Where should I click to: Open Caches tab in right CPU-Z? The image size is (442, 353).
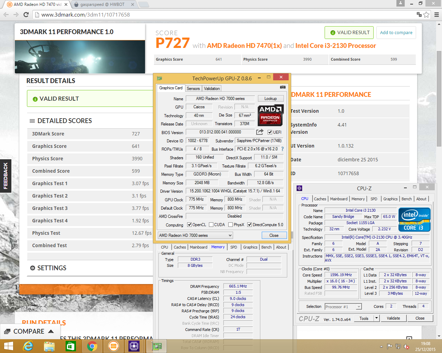320,199
